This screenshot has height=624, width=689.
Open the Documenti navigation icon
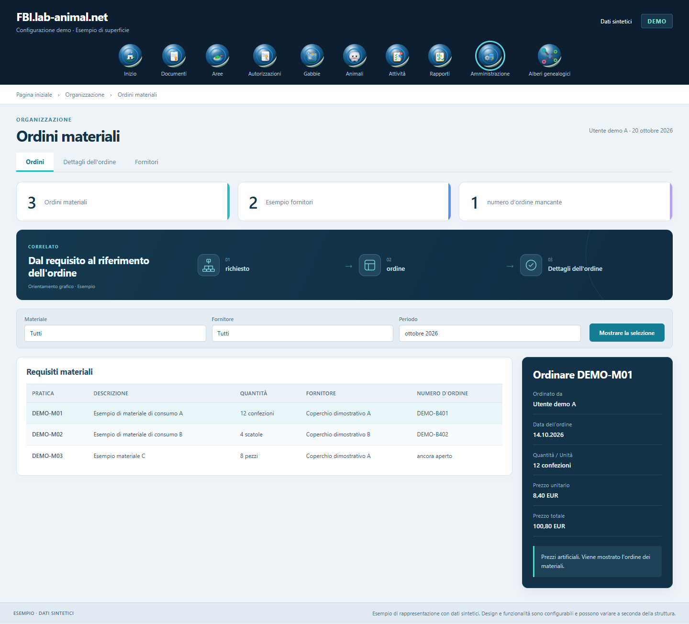[174, 56]
